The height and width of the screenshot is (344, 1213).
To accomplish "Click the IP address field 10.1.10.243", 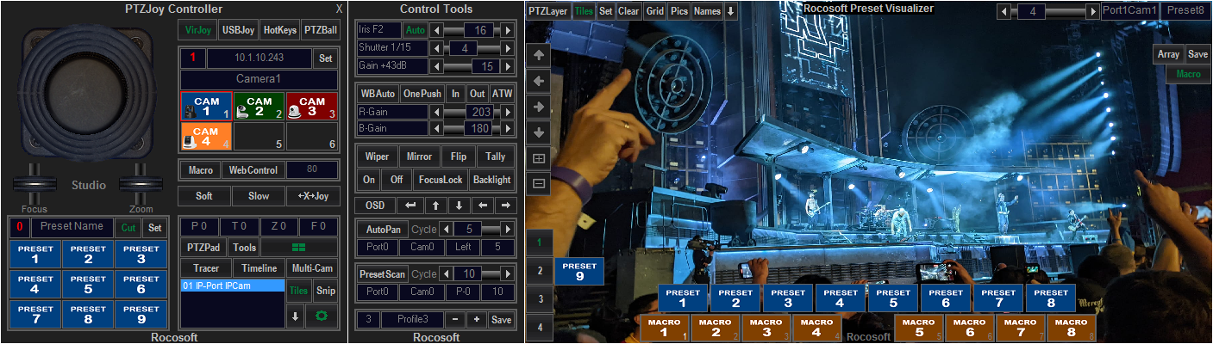I will click(x=259, y=58).
